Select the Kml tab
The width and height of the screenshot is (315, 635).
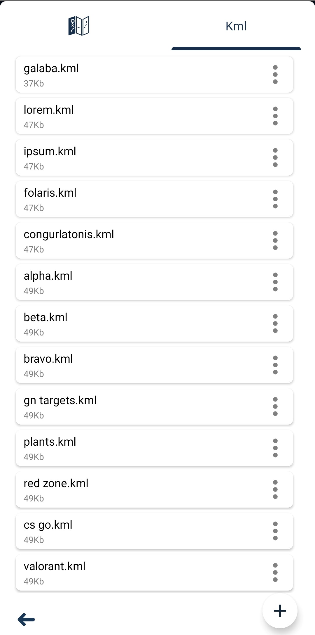(x=236, y=26)
